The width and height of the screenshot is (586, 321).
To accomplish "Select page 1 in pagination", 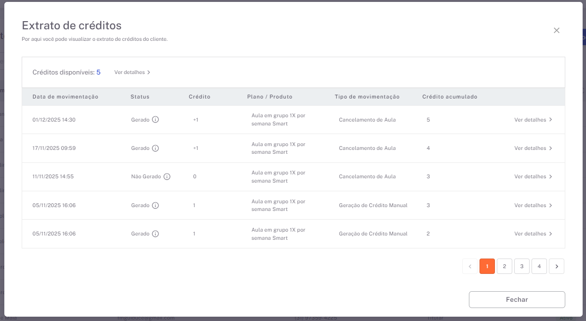I will pyautogui.click(x=487, y=266).
